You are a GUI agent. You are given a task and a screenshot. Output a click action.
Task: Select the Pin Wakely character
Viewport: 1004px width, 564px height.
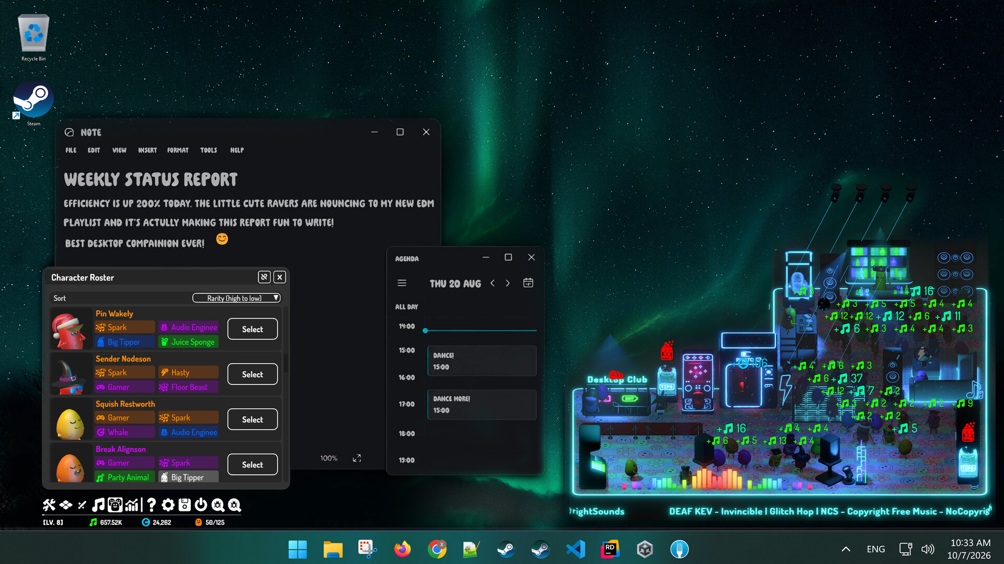click(253, 329)
